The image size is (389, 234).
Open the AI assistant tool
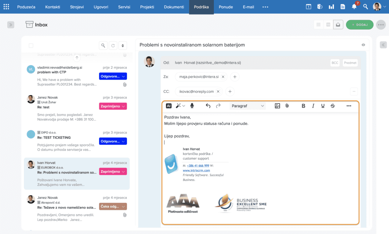coord(169,106)
